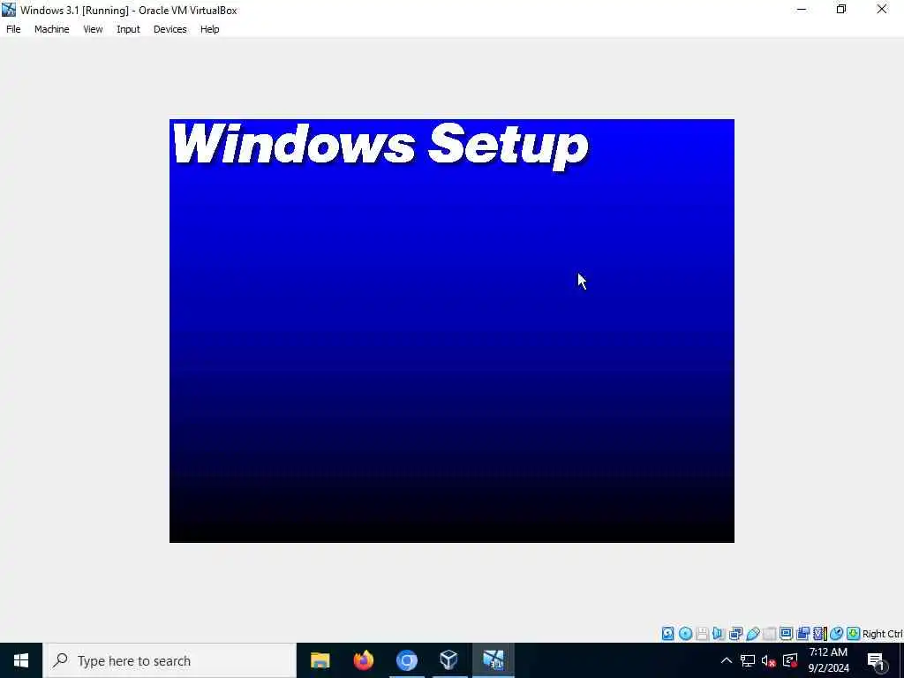This screenshot has width=904, height=678.
Task: Launch Firefox from the taskbar
Action: click(x=364, y=660)
